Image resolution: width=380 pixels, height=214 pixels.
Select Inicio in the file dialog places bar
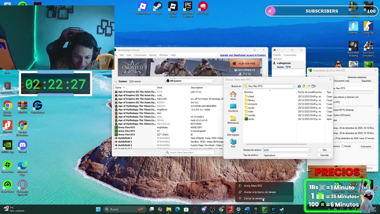coord(233,96)
